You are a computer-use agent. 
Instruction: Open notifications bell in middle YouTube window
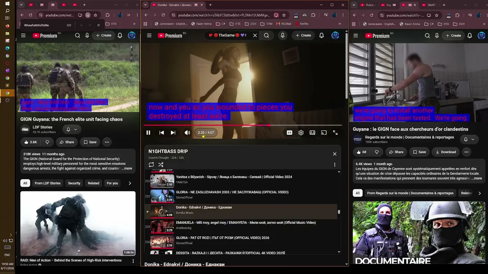(322, 35)
